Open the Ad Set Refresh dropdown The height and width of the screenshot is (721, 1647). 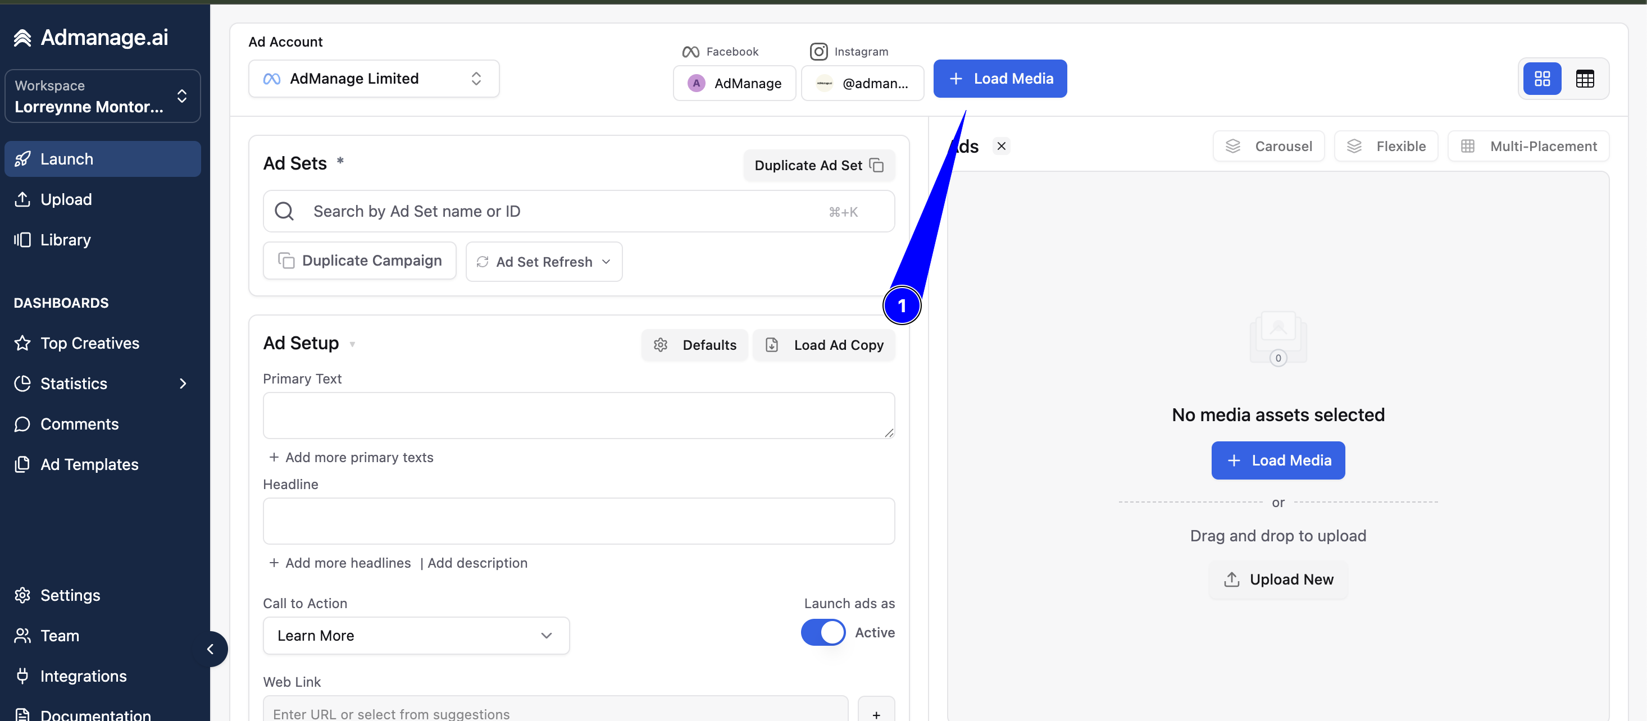click(x=544, y=262)
